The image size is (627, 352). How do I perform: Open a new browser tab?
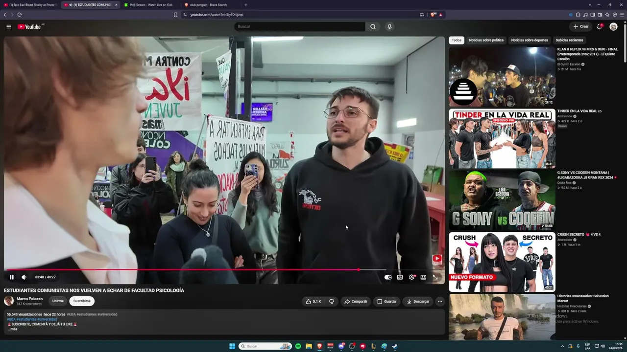point(246,5)
